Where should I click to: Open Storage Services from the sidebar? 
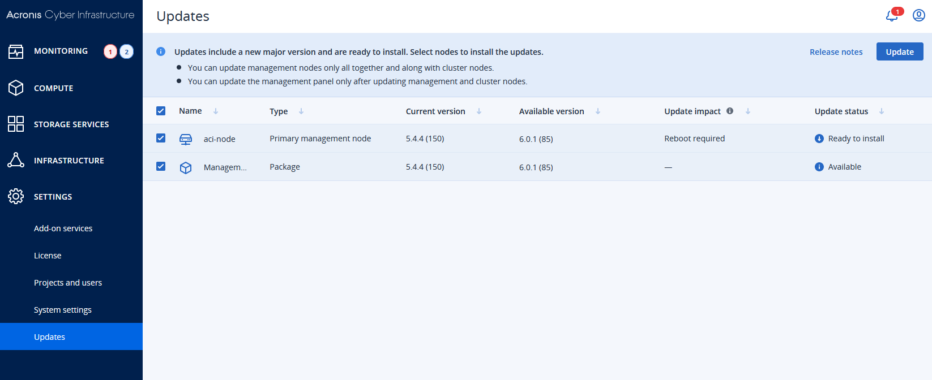16,124
